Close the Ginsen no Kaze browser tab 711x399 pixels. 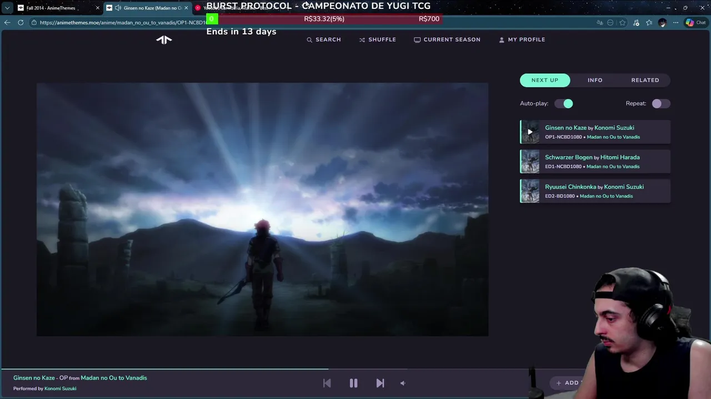[x=186, y=8]
